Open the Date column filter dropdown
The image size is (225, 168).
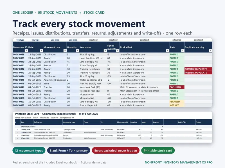tap(41, 51)
